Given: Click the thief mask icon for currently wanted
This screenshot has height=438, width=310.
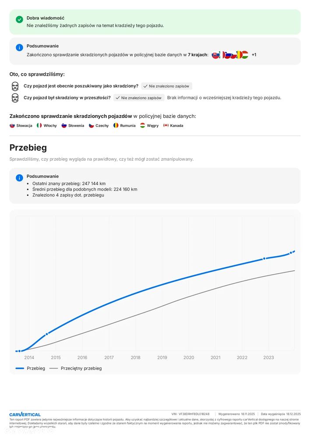Looking at the screenshot, I should 15,86.
